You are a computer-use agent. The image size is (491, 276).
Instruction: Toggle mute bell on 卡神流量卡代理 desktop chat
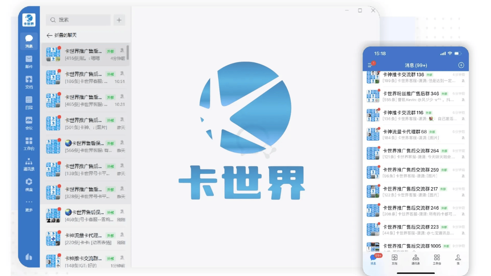(122, 235)
